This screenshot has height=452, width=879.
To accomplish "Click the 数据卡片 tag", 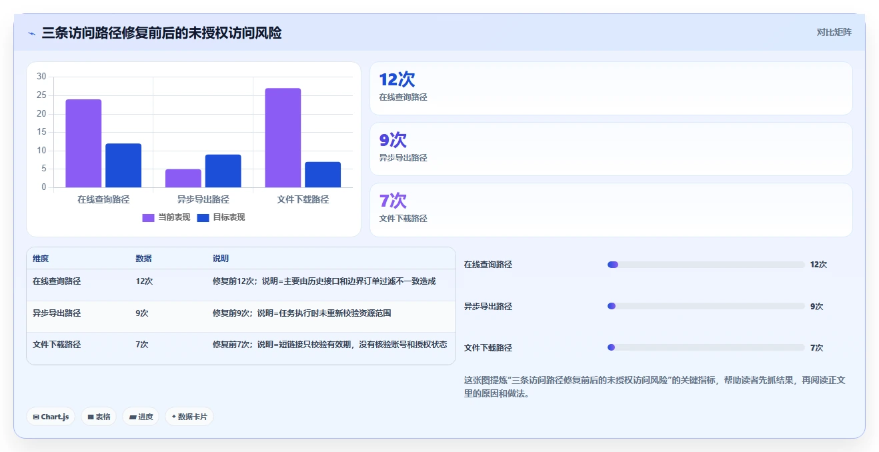I will [189, 417].
